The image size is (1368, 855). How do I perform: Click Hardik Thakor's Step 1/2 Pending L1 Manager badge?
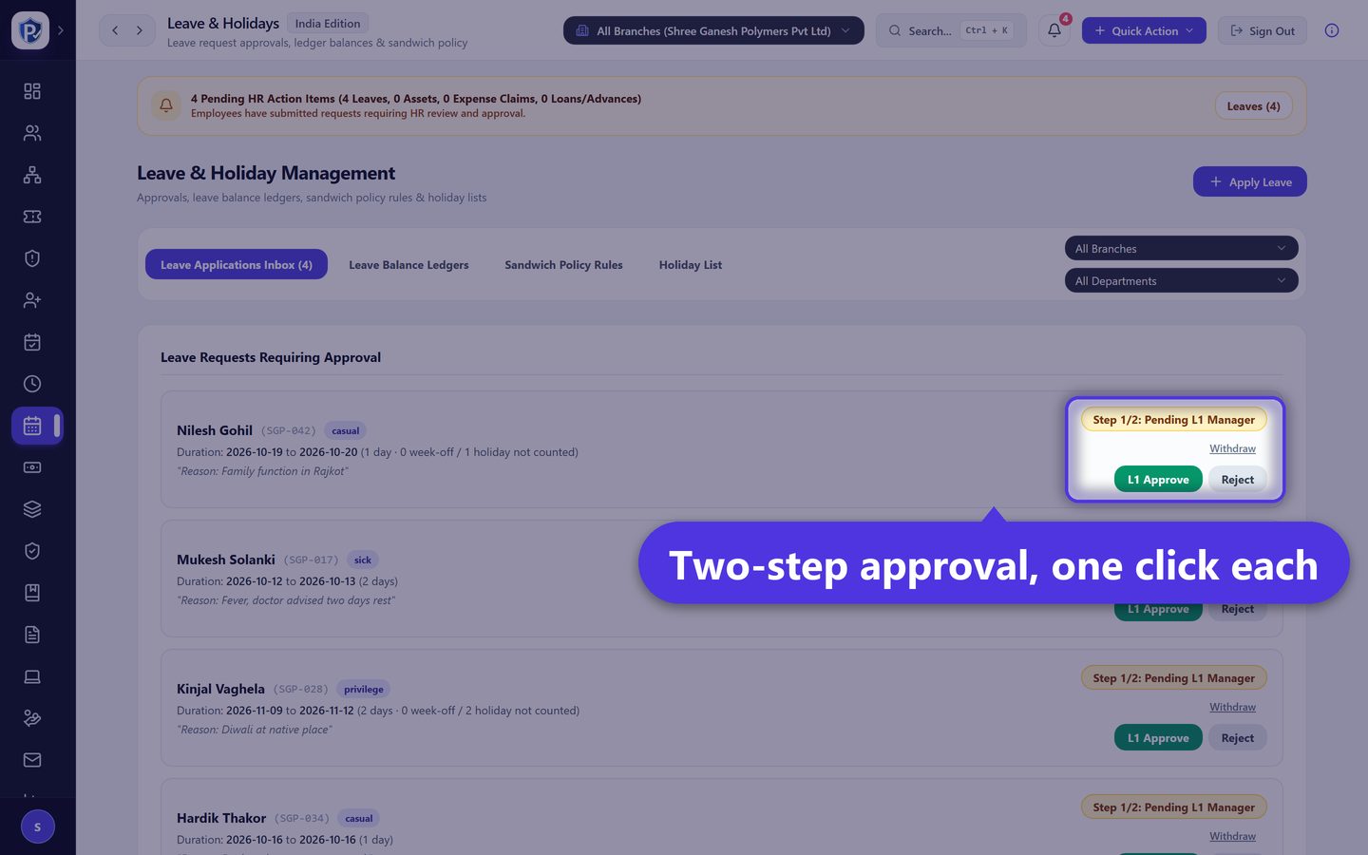click(x=1174, y=807)
